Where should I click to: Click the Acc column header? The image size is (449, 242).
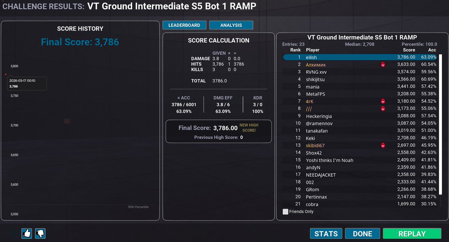click(x=432, y=50)
